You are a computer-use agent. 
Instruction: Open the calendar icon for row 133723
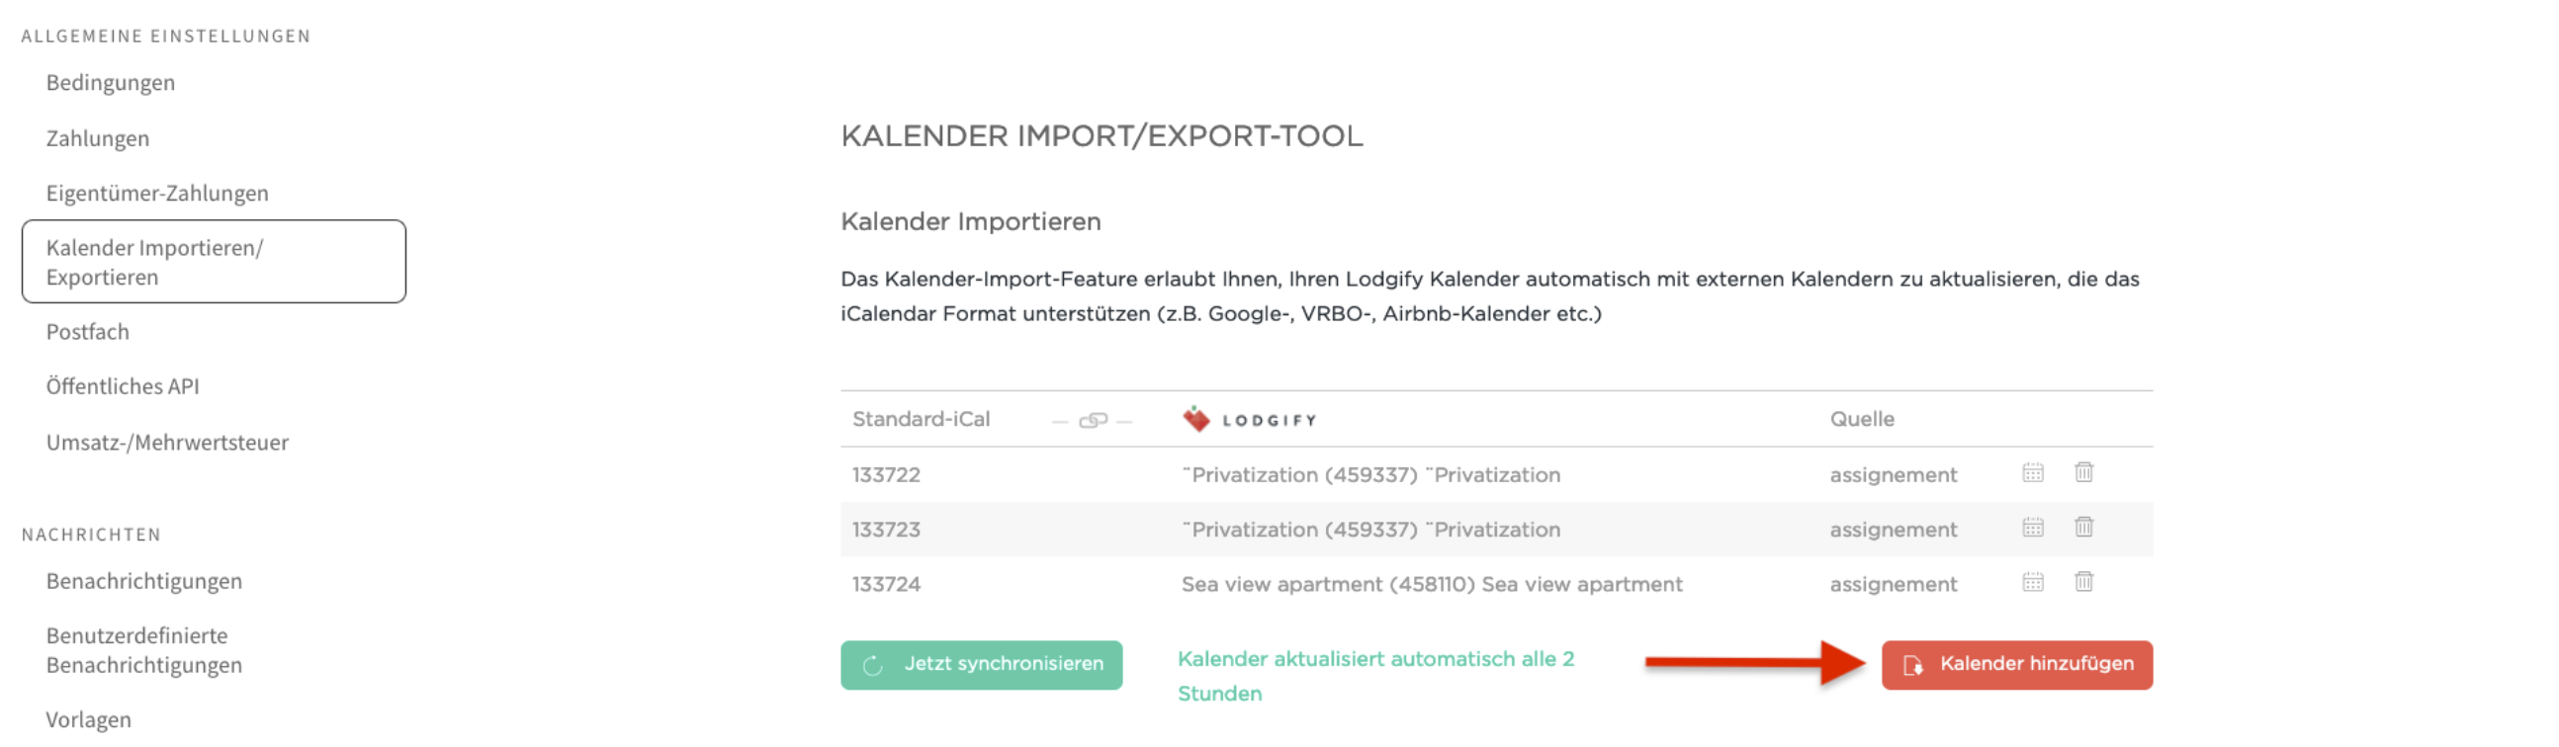(2032, 529)
